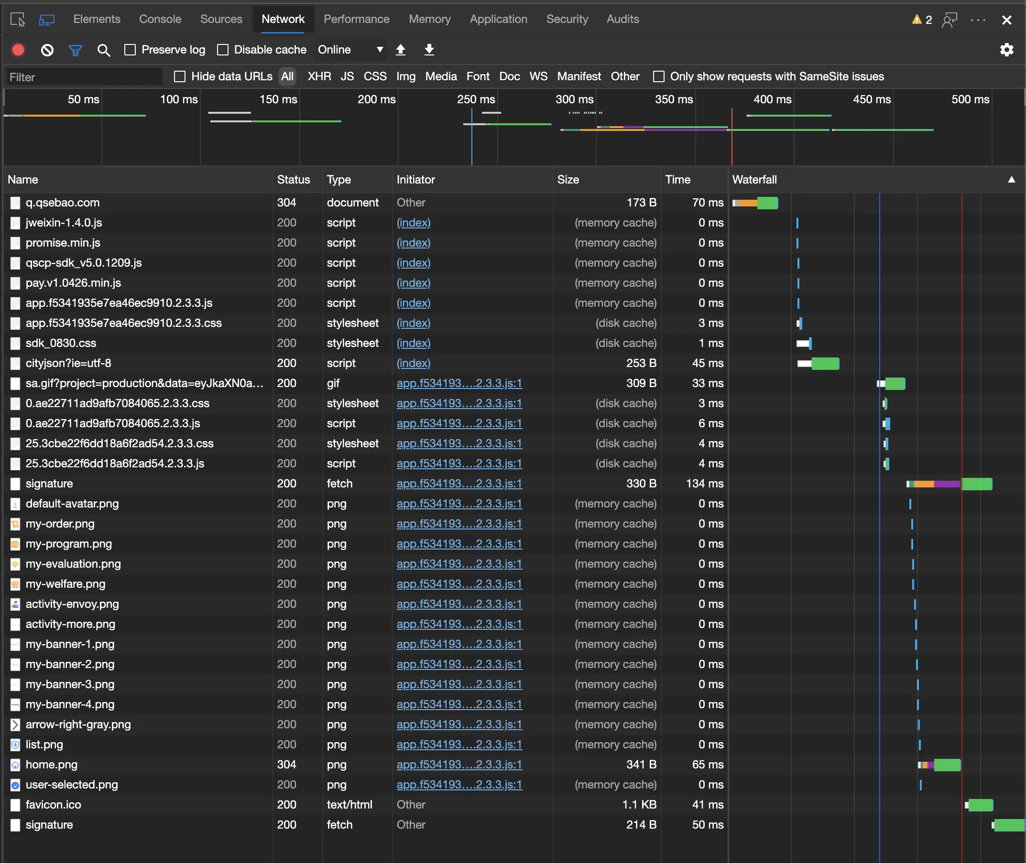Image resolution: width=1026 pixels, height=863 pixels.
Task: Clear the network log
Action: [47, 49]
